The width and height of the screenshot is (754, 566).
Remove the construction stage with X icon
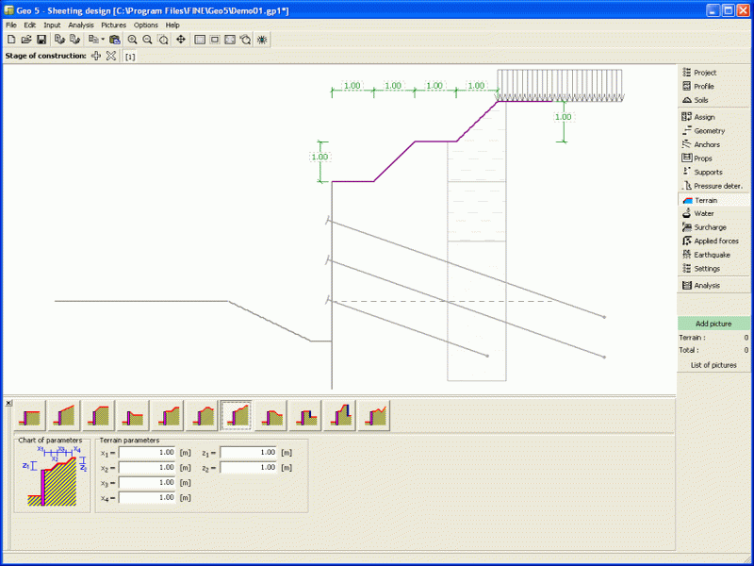click(110, 57)
